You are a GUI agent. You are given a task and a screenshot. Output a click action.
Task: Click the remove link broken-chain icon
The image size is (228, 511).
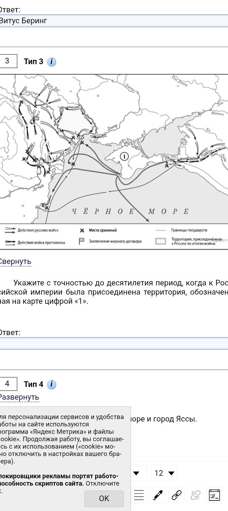(195, 495)
